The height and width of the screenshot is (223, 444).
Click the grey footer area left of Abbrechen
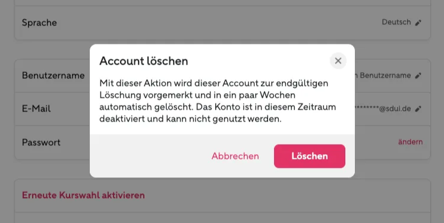(150, 156)
